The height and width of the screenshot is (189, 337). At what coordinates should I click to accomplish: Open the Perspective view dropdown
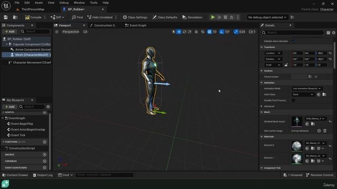(x=71, y=31)
